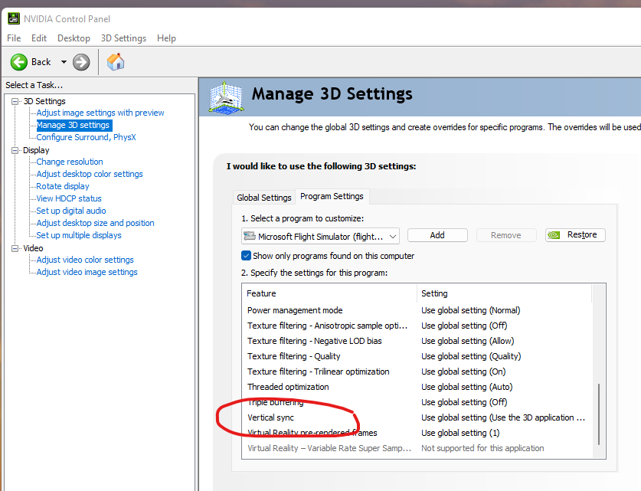Select the Power management mode row
Image resolution: width=641 pixels, height=491 pixels.
(x=416, y=310)
